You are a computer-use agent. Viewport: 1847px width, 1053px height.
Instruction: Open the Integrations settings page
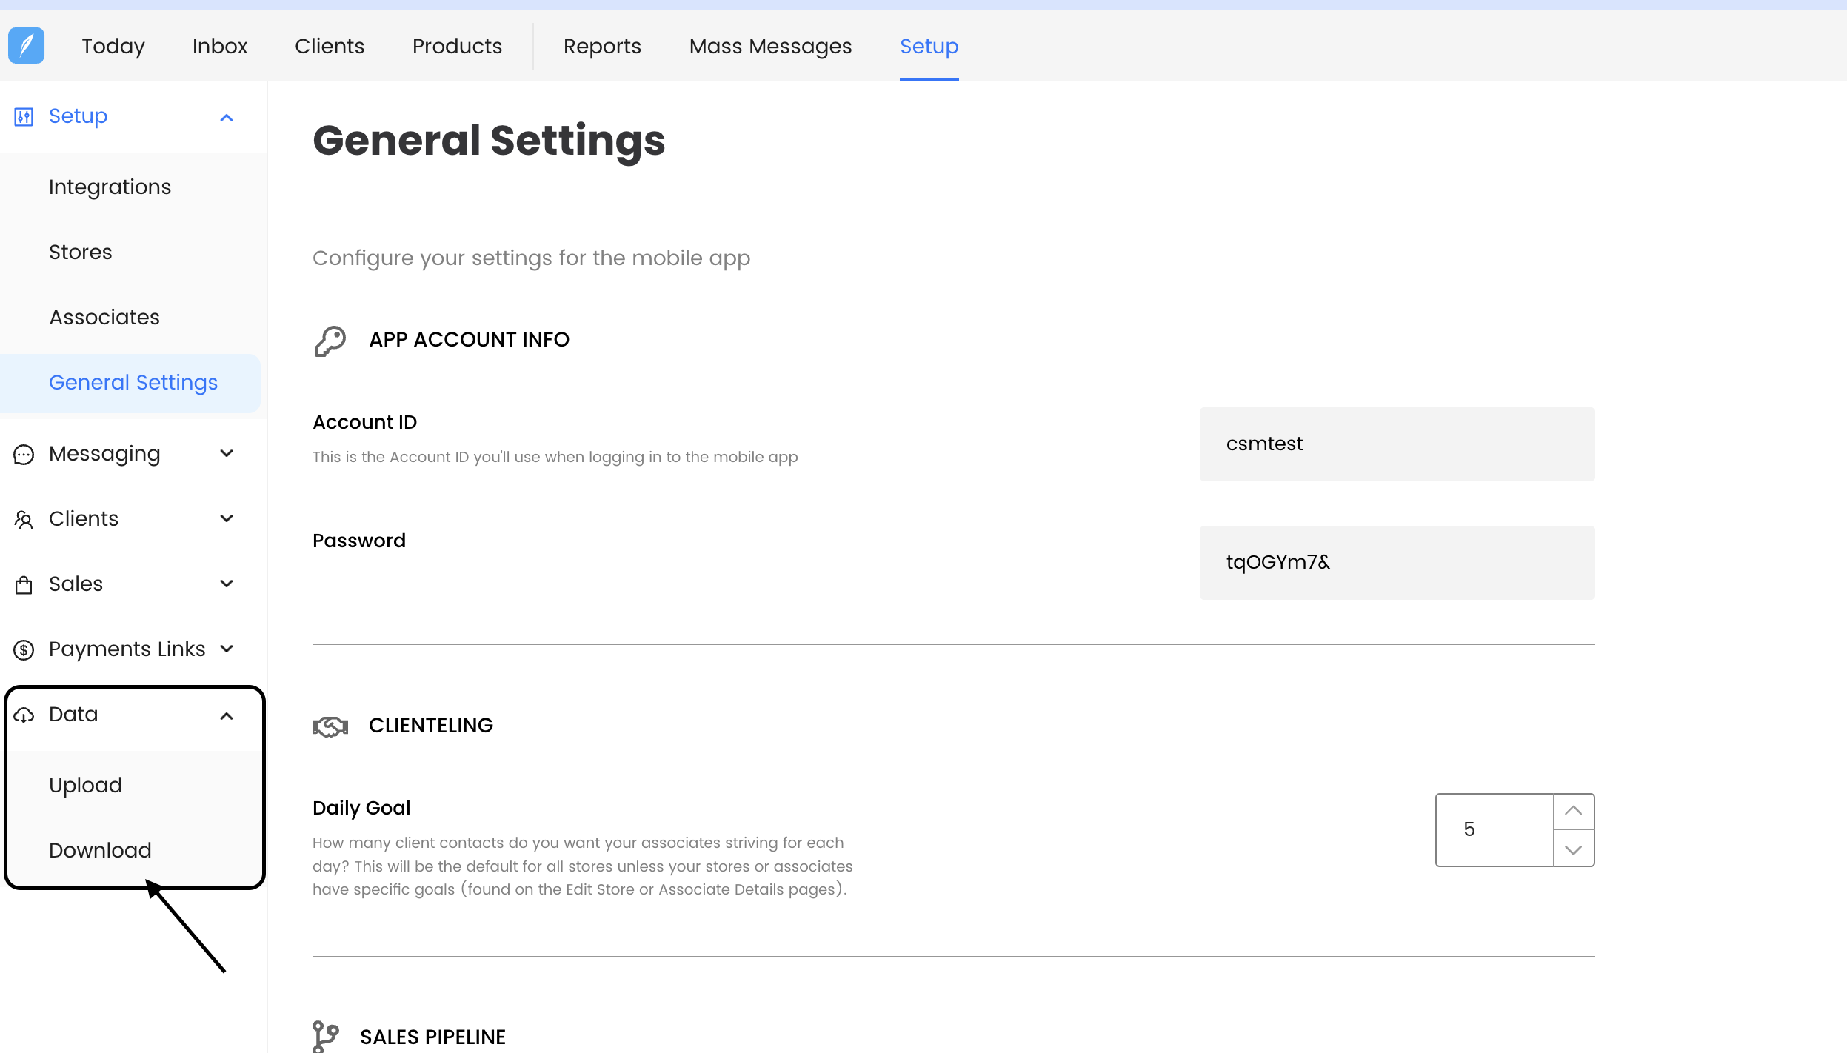110,187
